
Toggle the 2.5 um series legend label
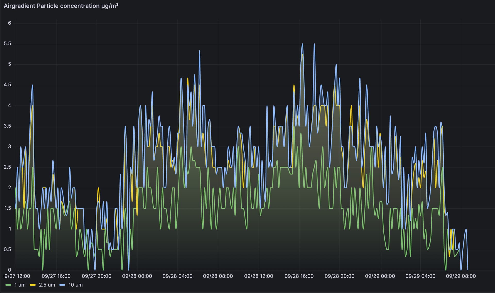47,285
